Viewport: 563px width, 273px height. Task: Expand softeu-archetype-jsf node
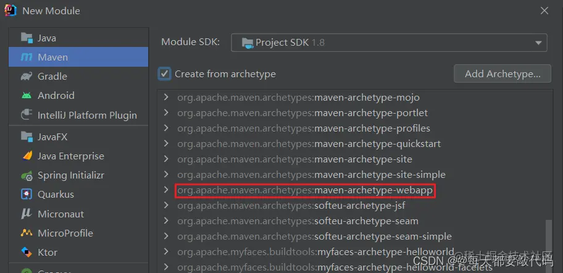click(x=165, y=205)
